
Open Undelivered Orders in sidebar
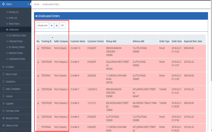coord(17,59)
